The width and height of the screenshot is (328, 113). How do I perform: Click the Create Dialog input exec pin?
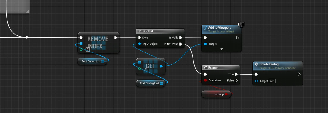tap(257, 74)
